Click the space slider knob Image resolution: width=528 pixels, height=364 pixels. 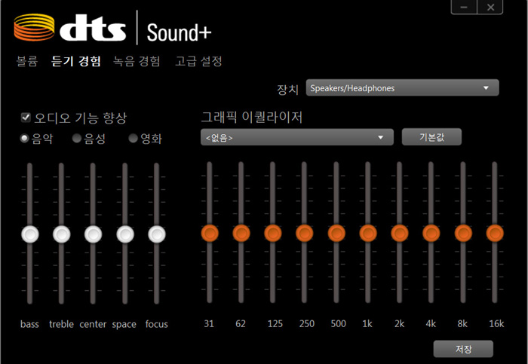point(125,234)
